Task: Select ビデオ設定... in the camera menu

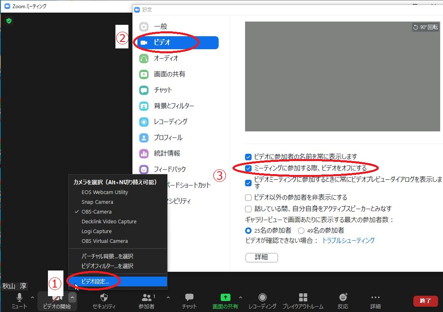Action: tap(95, 281)
